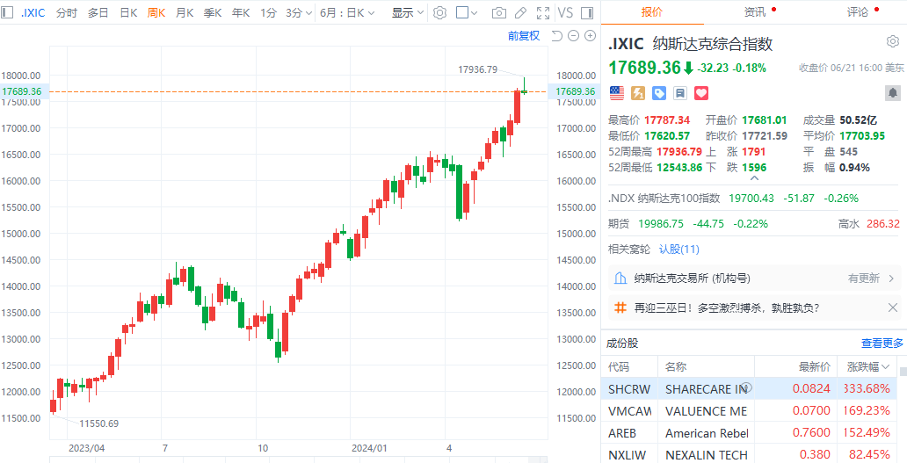The width and height of the screenshot is (907, 463).
Task: Select the pencil drawing tool icon
Action: pyautogui.click(x=520, y=12)
